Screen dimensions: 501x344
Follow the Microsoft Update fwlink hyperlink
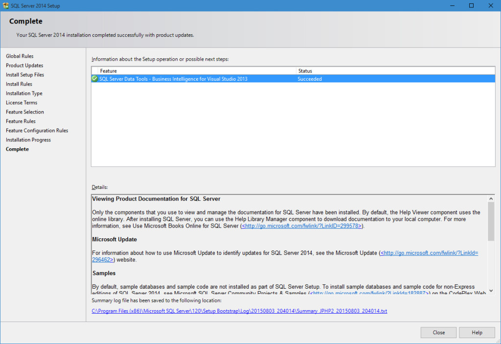tap(429, 253)
